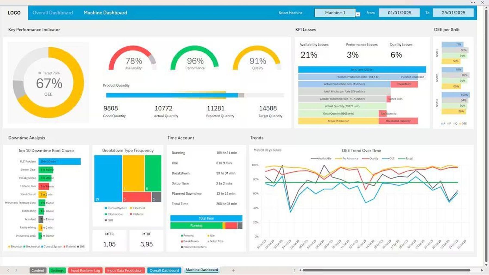This screenshot has height=275, width=489.
Task: Click the OEE Trend Over Time title
Action: click(361, 151)
